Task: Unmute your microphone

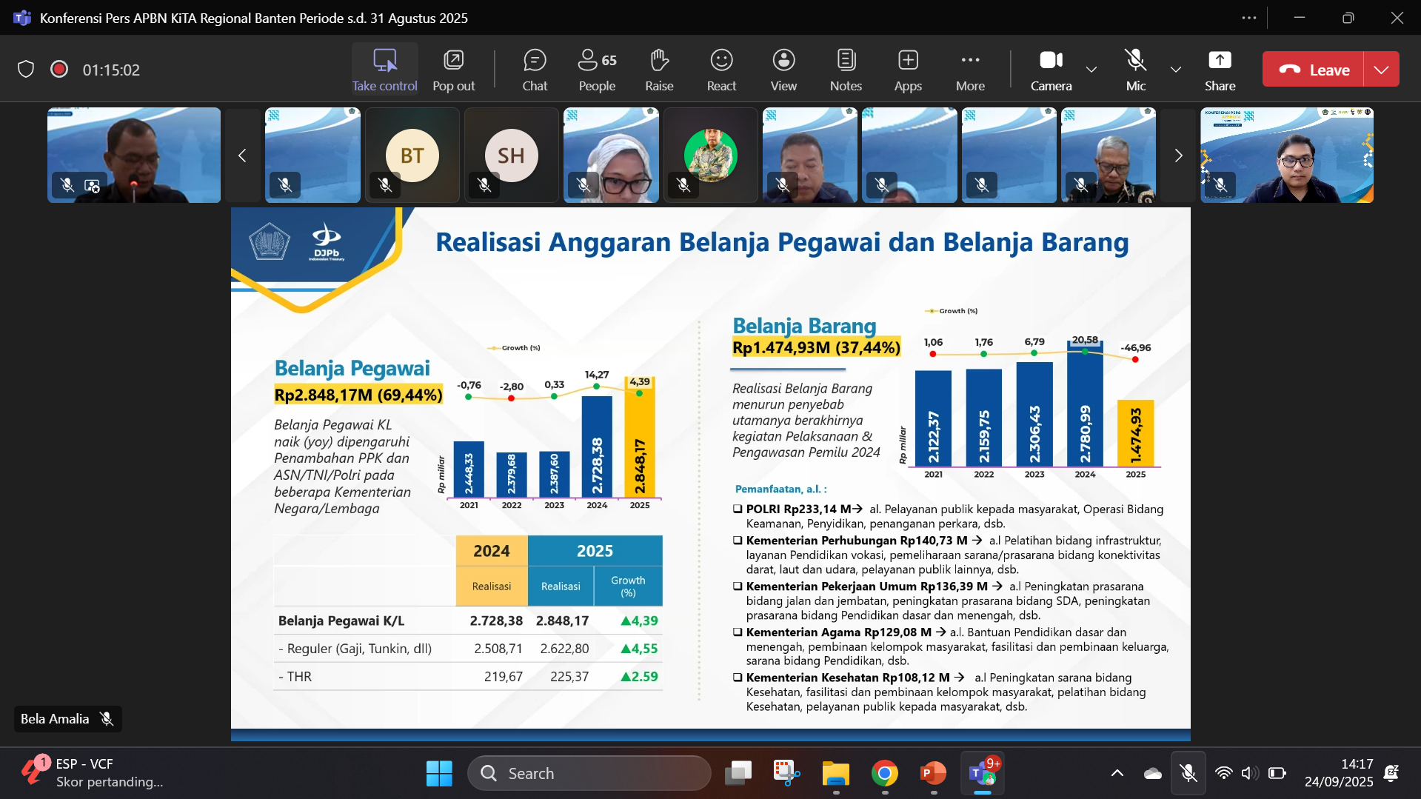Action: click(x=1134, y=69)
